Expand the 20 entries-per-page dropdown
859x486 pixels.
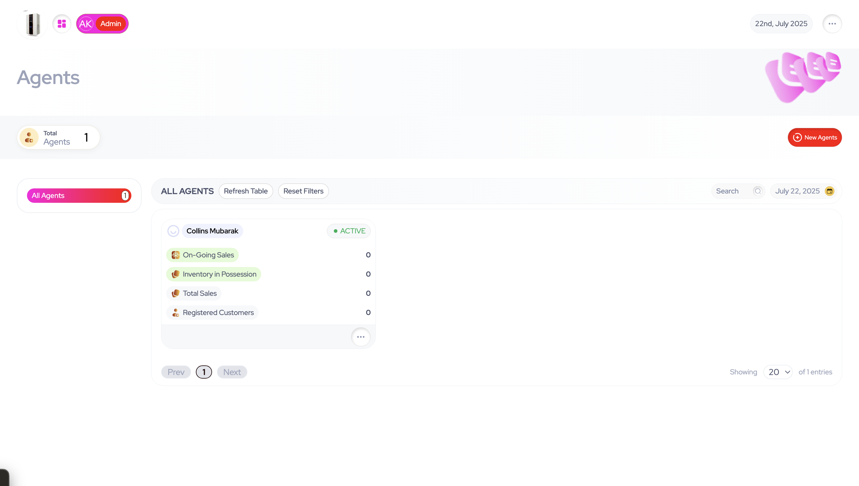pos(778,372)
